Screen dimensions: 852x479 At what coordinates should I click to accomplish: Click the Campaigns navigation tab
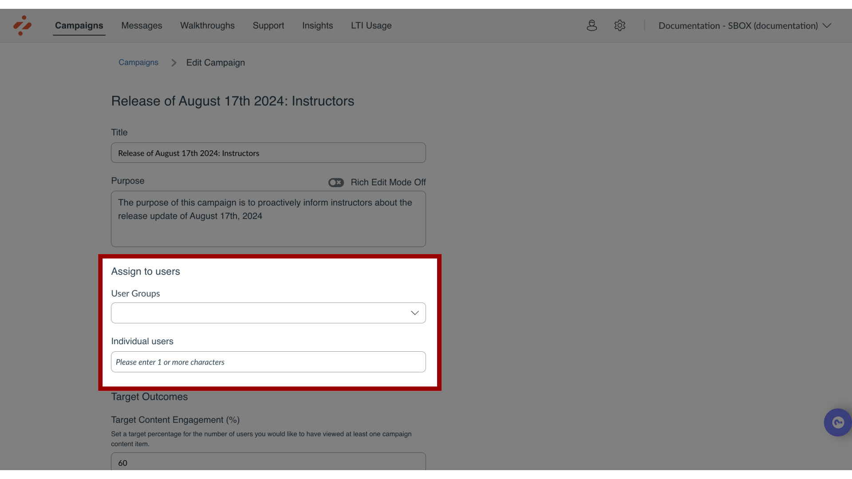click(79, 26)
